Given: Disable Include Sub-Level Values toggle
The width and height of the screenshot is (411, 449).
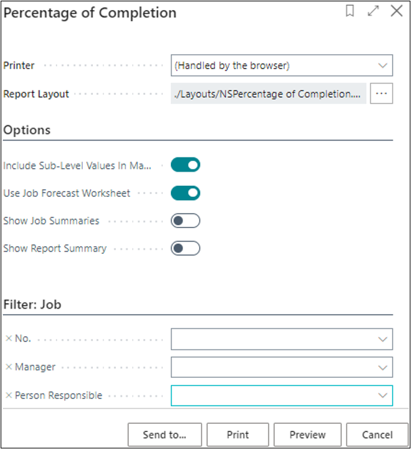Looking at the screenshot, I should pyautogui.click(x=185, y=165).
